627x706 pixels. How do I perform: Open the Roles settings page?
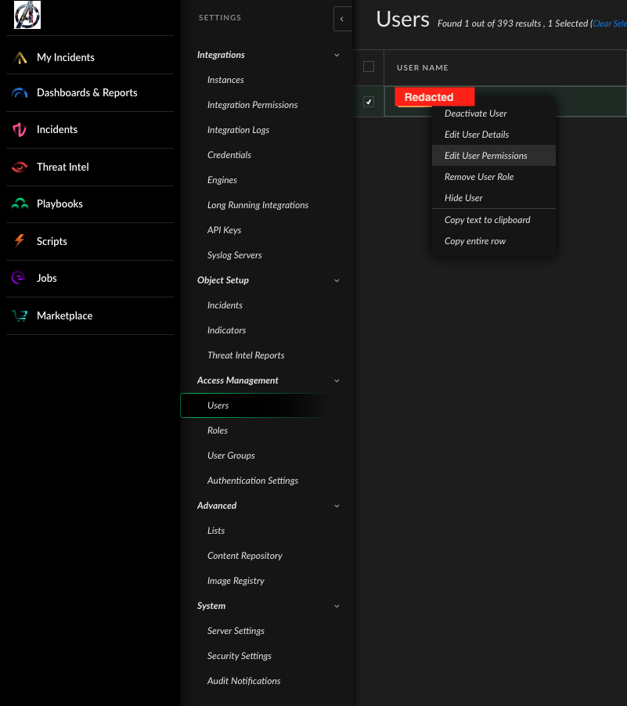[218, 430]
